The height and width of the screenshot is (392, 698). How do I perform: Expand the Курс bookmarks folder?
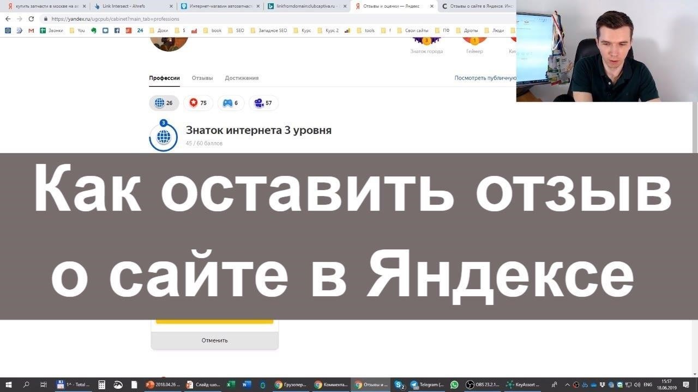tap(302, 30)
